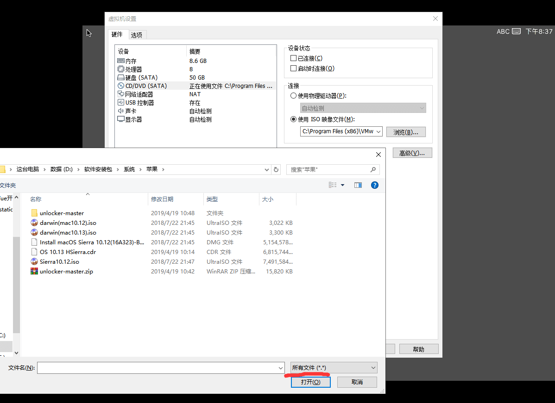Click the Sierra10.12.iso file icon

(x=34, y=262)
